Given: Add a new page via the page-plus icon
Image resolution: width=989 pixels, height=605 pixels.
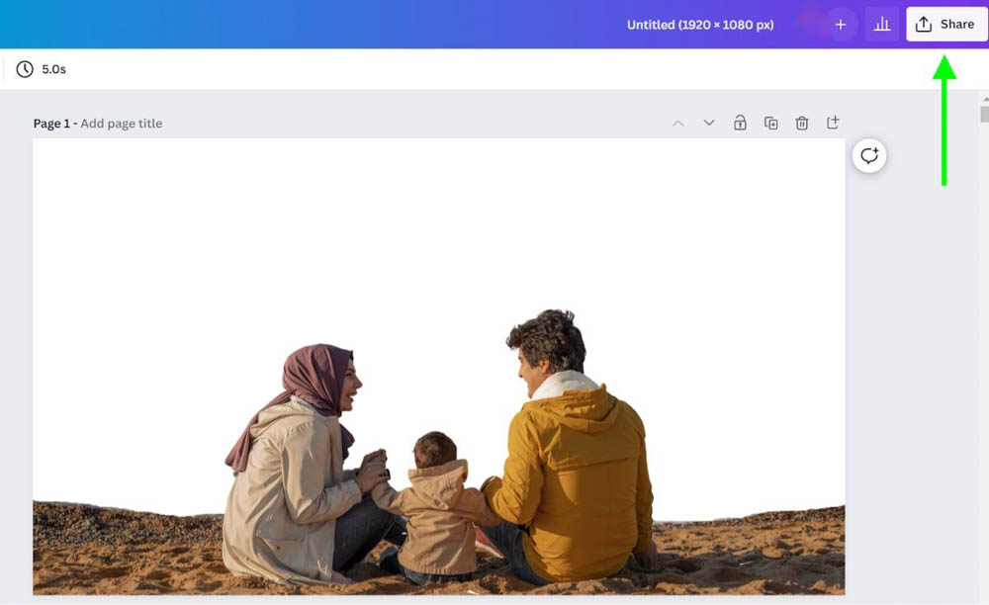Looking at the screenshot, I should [x=833, y=123].
